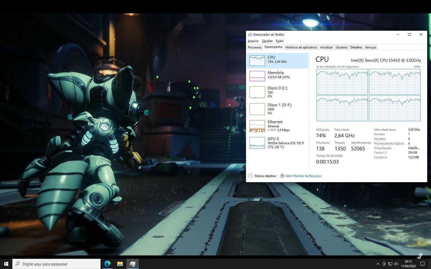Click the Intel(R) Xeon(R) CPU E5450 label
431x269 pixels.
386,60
